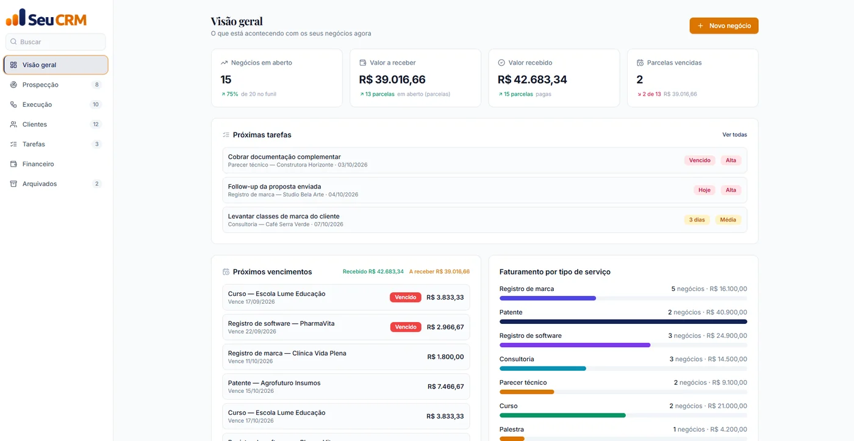Open the Prospecção section
Viewport: 854px width, 441px height.
coord(56,85)
